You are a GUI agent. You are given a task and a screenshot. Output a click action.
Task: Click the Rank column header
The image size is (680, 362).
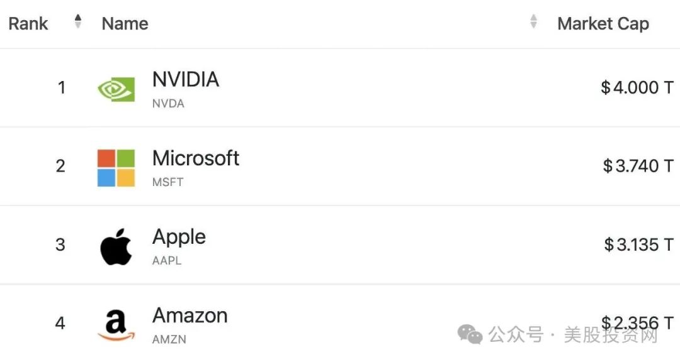28,23
